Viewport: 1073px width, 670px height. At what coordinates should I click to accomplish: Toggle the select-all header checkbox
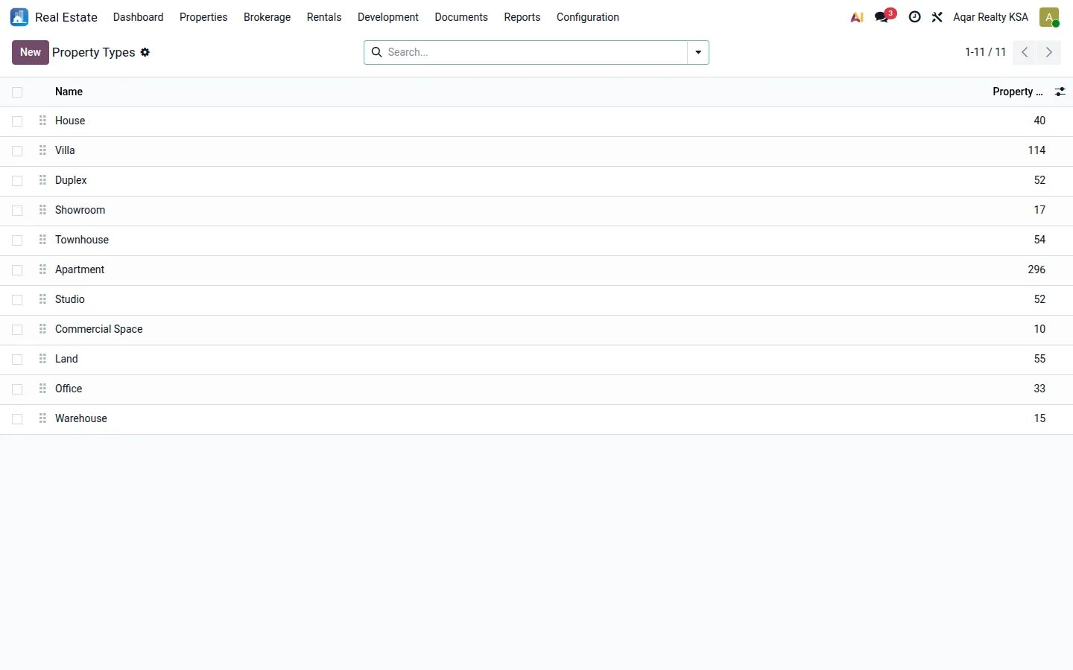coord(17,92)
